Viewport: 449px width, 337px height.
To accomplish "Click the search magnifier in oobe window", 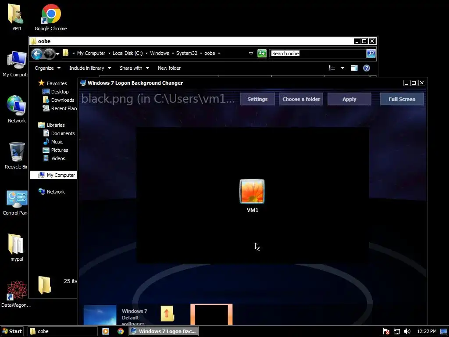I will click(x=371, y=53).
